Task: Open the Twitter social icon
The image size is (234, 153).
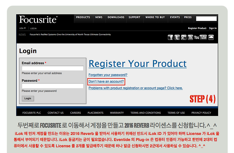Action: [x=177, y=37]
